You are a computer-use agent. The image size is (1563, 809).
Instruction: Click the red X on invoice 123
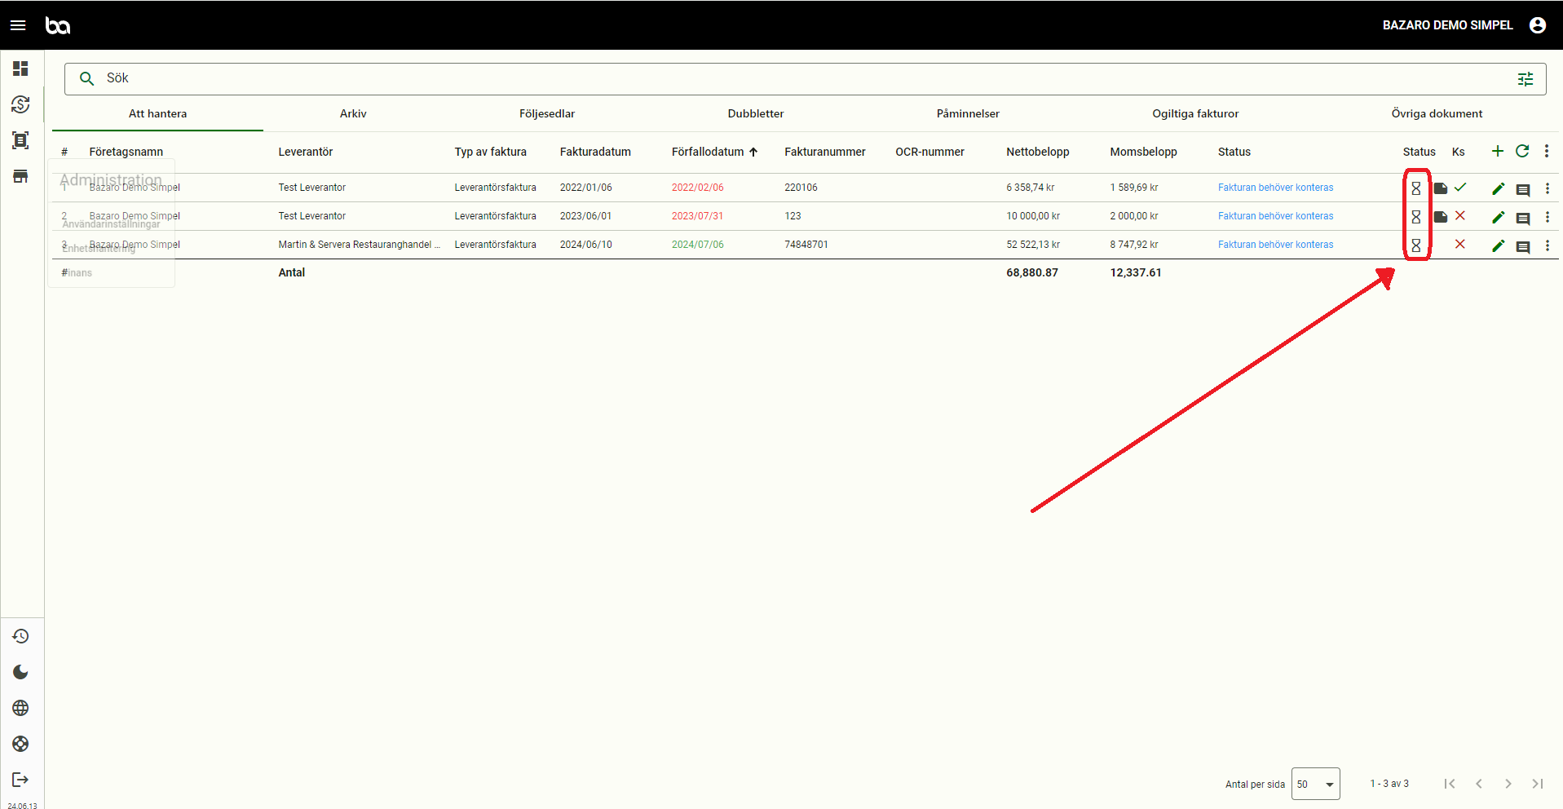(x=1460, y=216)
